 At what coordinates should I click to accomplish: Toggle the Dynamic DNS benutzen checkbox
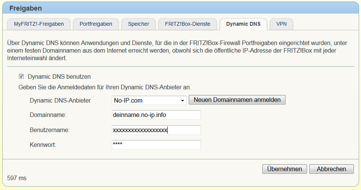click(22, 76)
